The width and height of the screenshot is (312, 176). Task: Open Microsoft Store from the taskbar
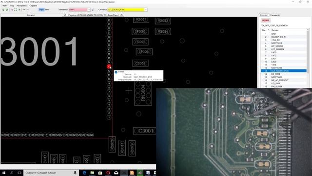pyautogui.click(x=100, y=173)
